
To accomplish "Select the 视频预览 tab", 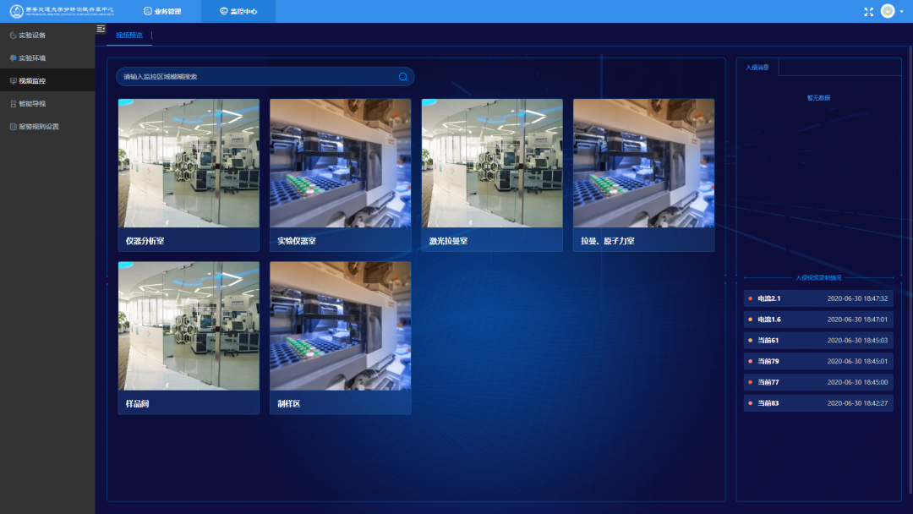I will [x=129, y=35].
